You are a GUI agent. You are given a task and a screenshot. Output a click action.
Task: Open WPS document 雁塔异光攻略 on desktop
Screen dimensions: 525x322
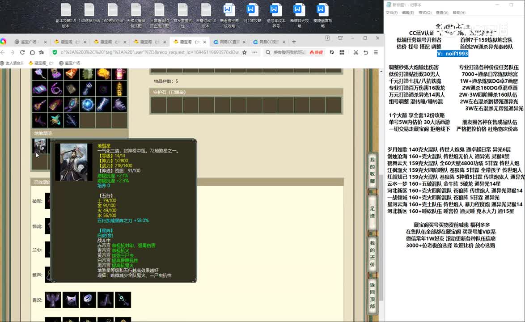[299, 15]
